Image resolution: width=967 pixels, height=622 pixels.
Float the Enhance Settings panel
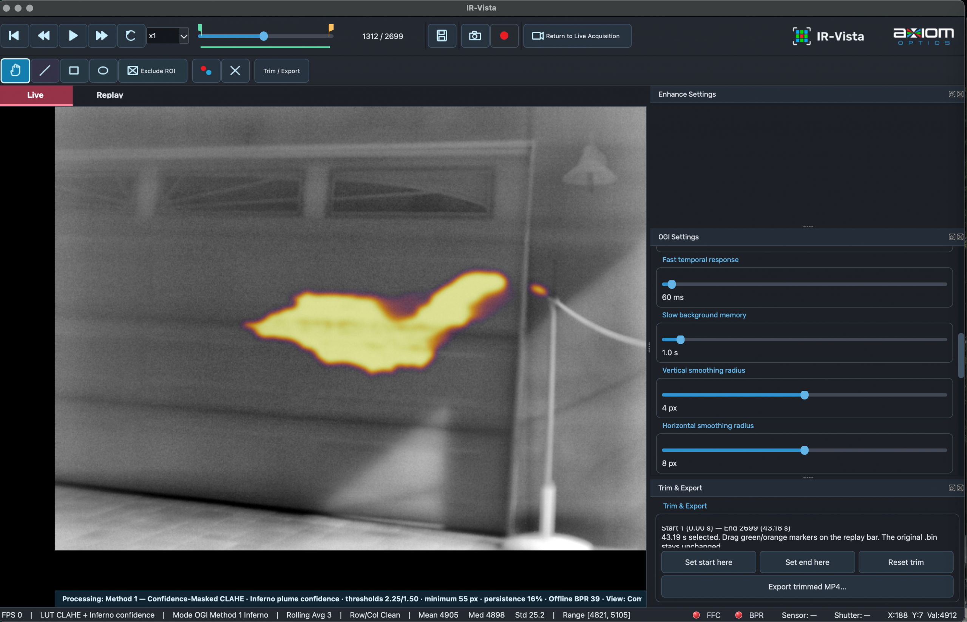952,94
